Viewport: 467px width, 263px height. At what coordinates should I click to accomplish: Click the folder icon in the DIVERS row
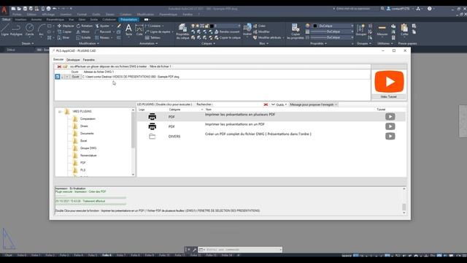pos(153,137)
